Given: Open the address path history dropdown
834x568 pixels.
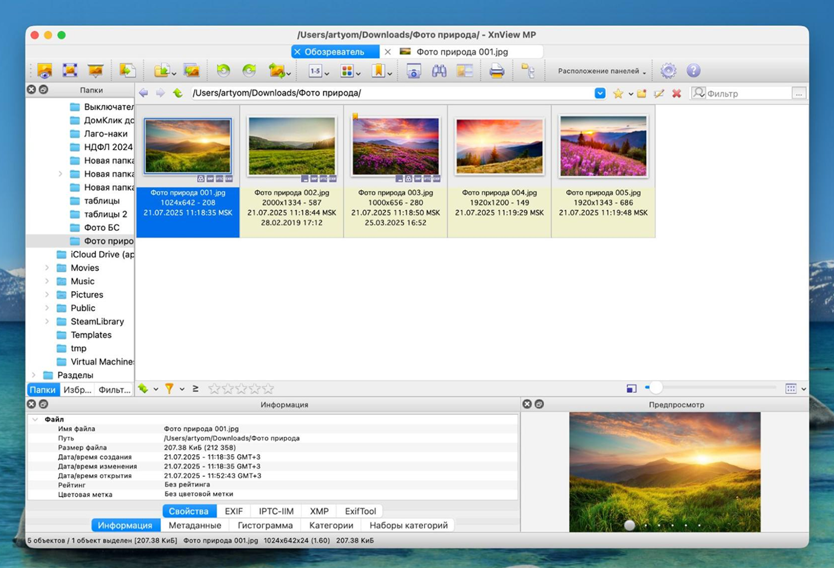Looking at the screenshot, I should click(600, 93).
